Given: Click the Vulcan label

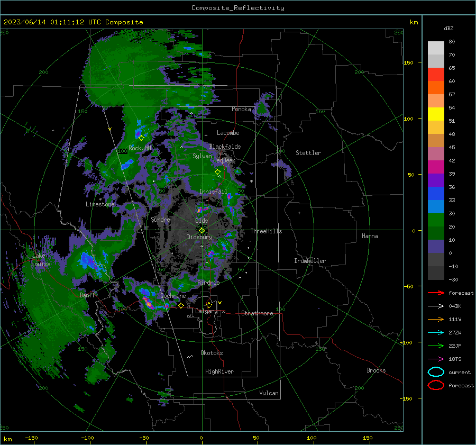Looking at the screenshot, I should [269, 393].
